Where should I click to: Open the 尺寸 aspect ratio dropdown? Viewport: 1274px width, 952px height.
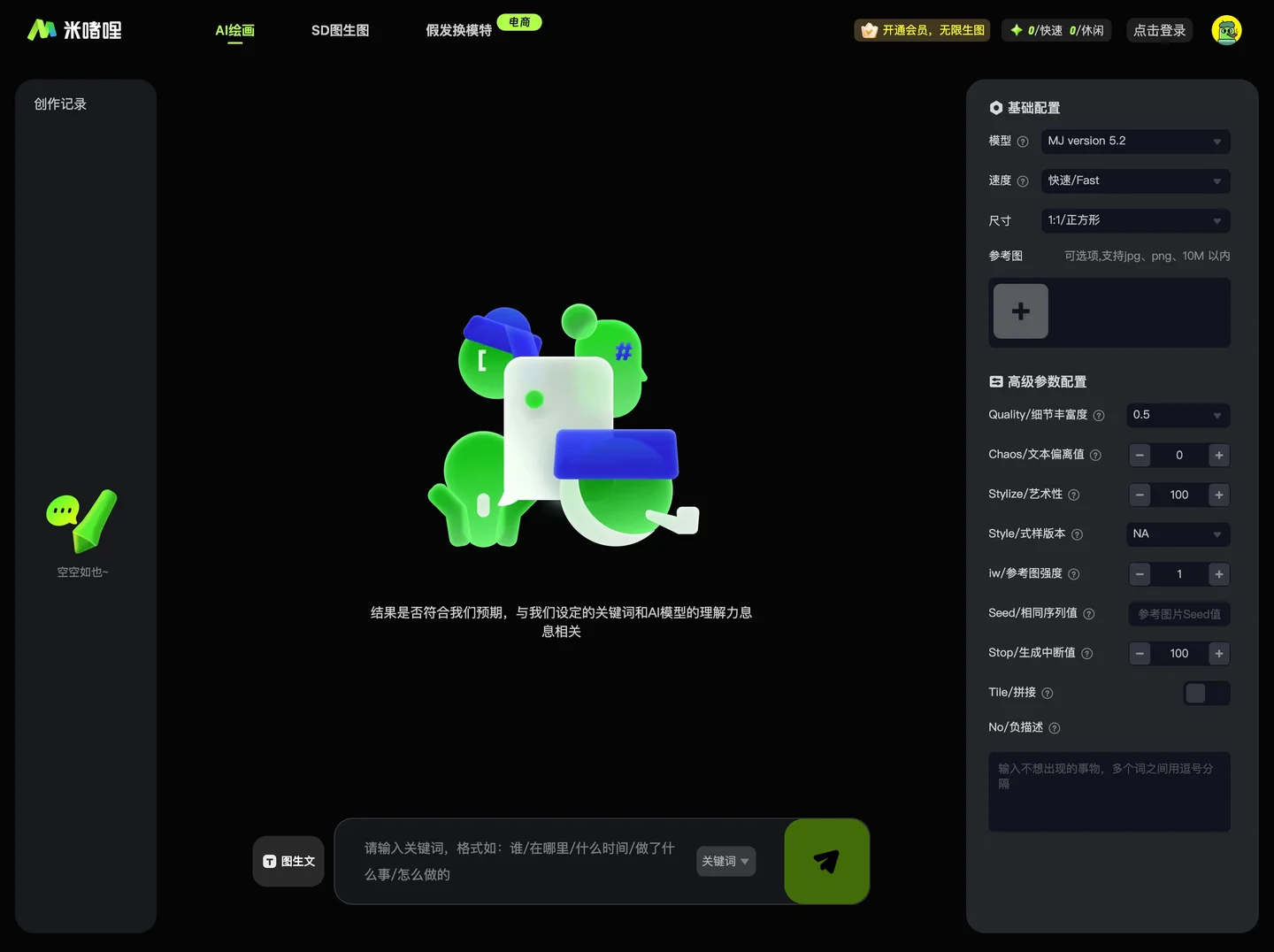pos(1135,220)
